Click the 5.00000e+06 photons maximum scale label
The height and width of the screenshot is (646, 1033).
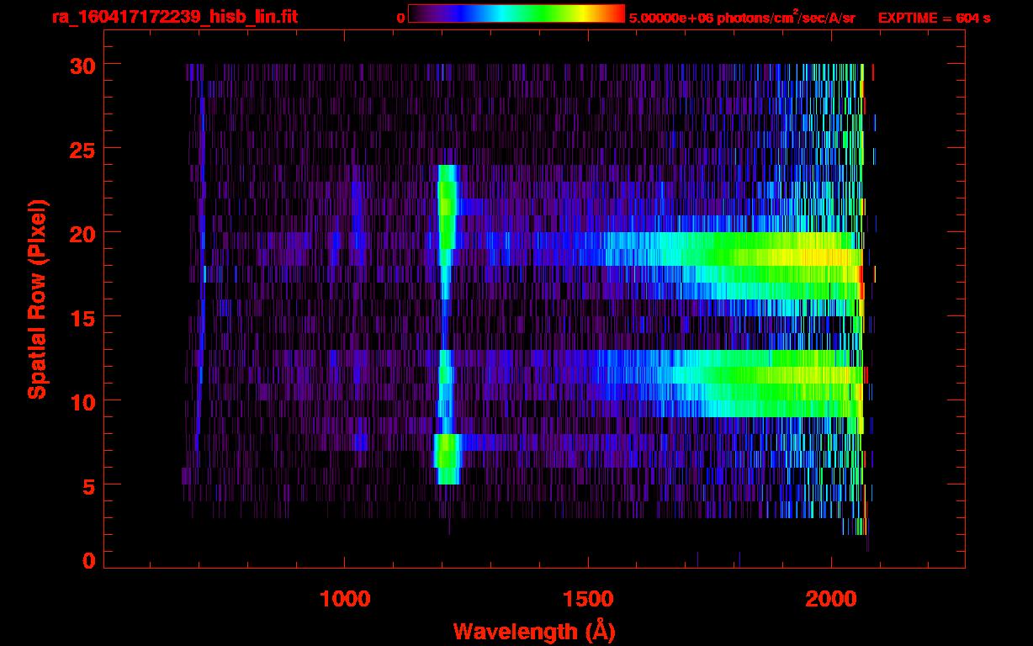click(x=742, y=18)
